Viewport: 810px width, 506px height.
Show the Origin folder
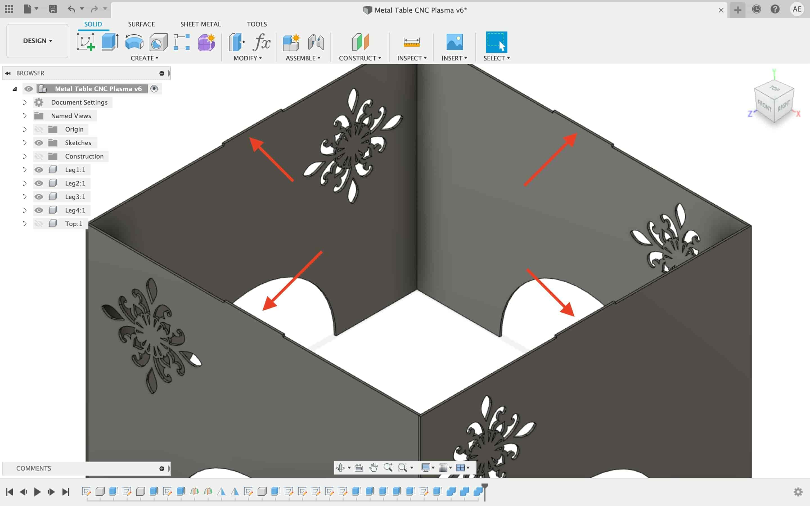39,129
